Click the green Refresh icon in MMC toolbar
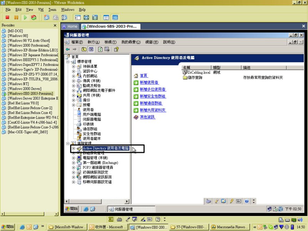The image size is (308, 231). tap(100, 49)
